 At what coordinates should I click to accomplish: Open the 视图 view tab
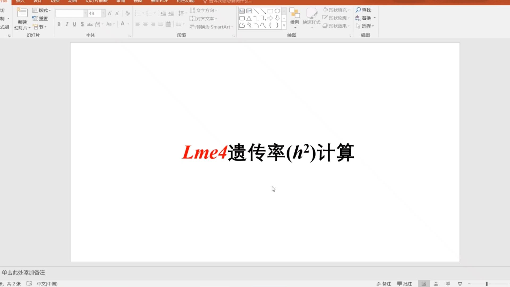tap(138, 1)
